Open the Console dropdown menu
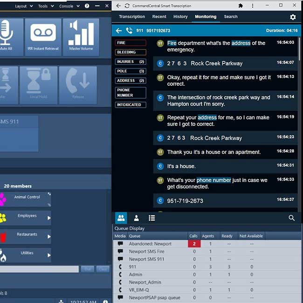303x303 pixels. pyautogui.click(x=69, y=6)
